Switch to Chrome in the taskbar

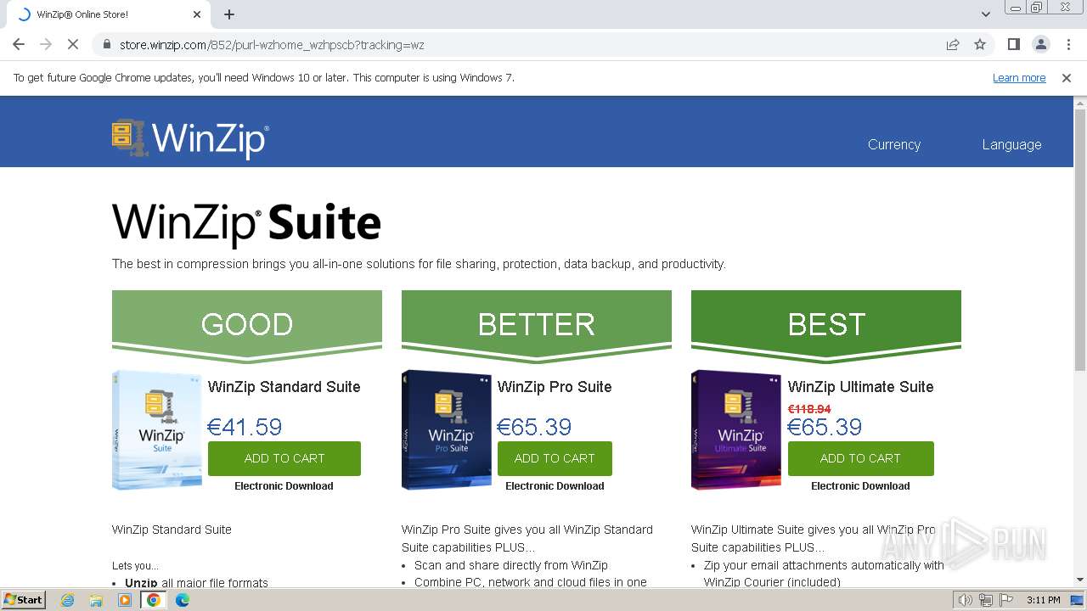(154, 600)
